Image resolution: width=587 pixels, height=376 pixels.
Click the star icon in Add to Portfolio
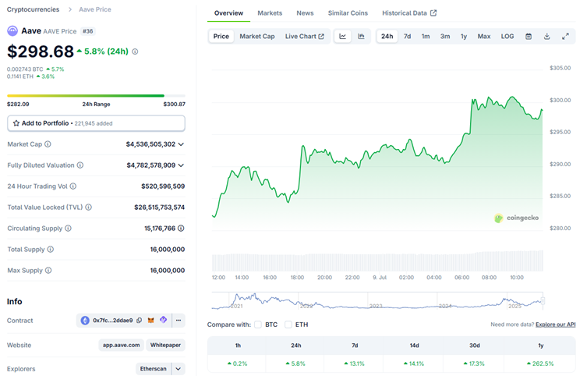[16, 123]
